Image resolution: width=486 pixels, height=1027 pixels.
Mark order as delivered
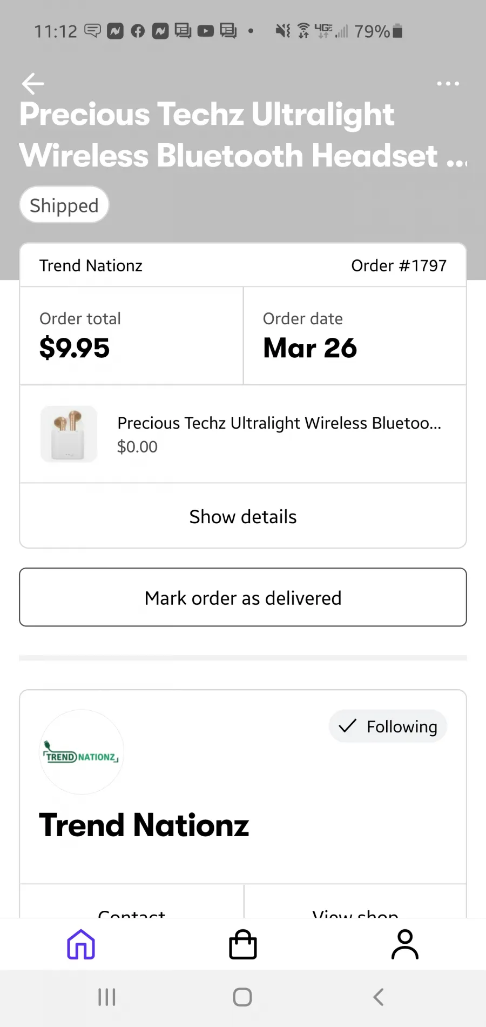pos(243,597)
